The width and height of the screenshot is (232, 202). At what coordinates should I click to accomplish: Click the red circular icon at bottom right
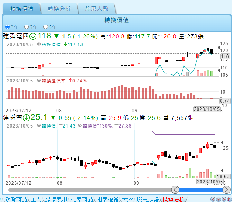(229, 199)
